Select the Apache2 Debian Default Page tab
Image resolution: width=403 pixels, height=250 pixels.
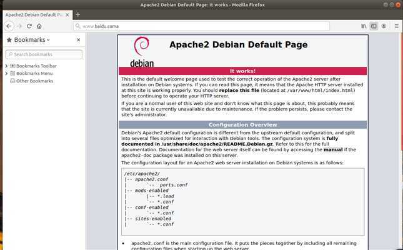point(37,15)
